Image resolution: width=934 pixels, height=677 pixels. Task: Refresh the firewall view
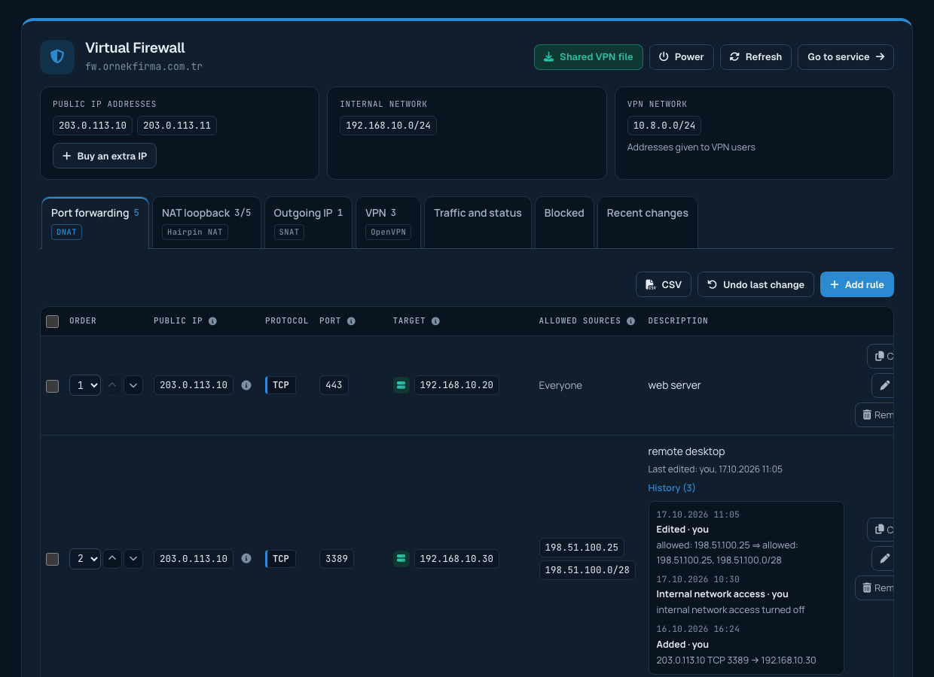coord(755,57)
